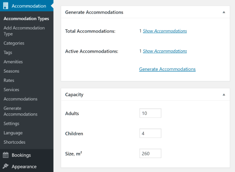This screenshot has height=172, width=235.
Task: Open Categories in the sidebar
Action: pos(14,43)
